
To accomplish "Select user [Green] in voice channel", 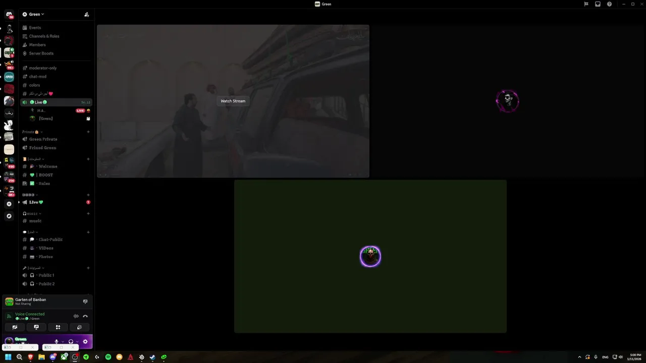I will pos(46,118).
